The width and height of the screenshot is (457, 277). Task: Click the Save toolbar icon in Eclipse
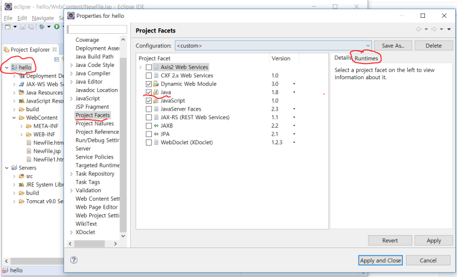tap(23, 27)
